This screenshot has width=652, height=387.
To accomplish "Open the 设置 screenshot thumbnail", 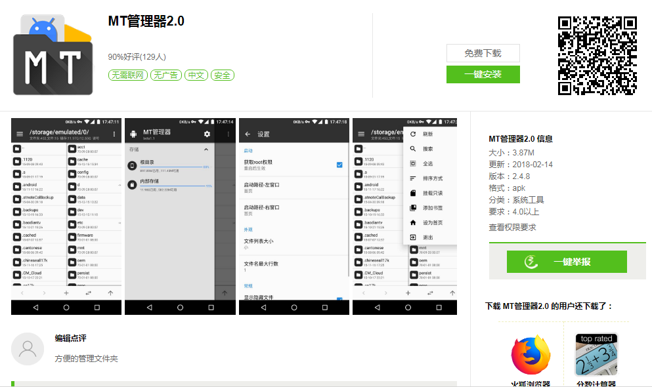I will pos(294,216).
